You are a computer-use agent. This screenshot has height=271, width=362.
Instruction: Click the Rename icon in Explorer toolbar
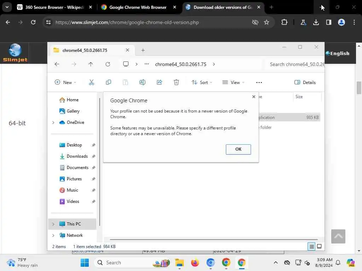point(142,82)
